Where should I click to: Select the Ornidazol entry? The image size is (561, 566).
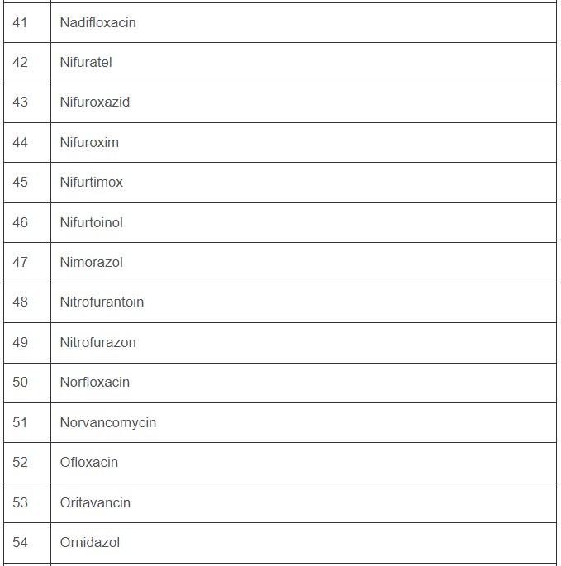pyautogui.click(x=89, y=542)
